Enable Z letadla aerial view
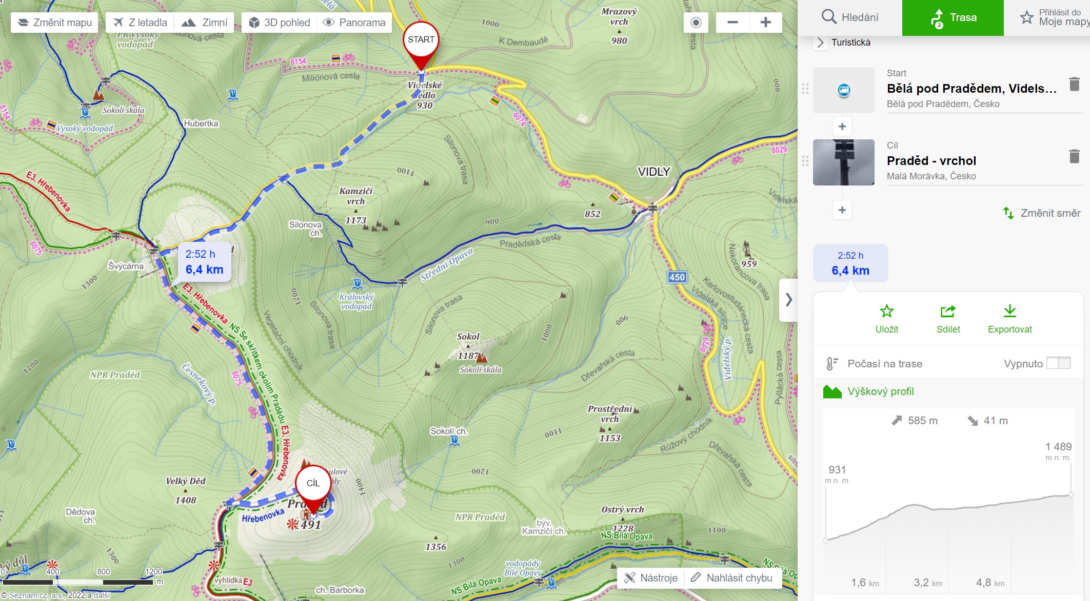Viewport: 1090px width, 601px height. pyautogui.click(x=140, y=23)
